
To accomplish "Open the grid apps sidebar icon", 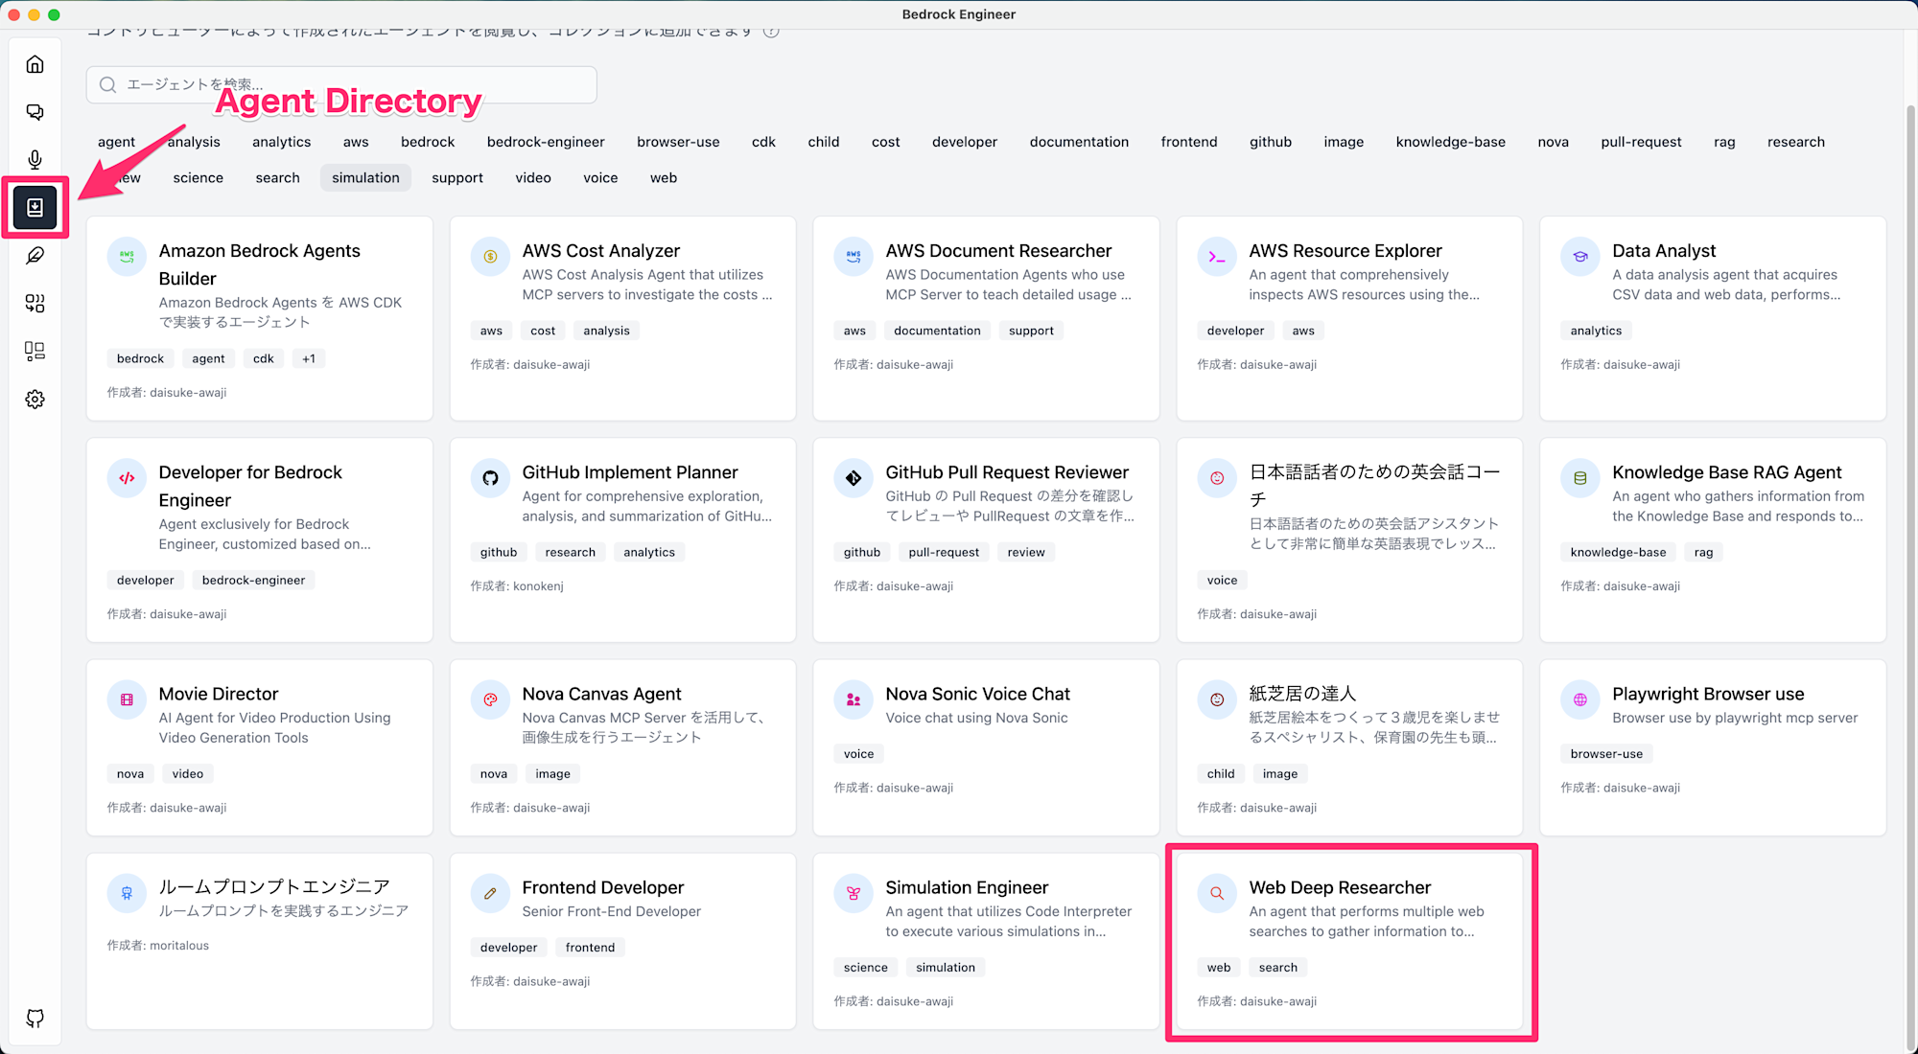I will click(x=35, y=304).
